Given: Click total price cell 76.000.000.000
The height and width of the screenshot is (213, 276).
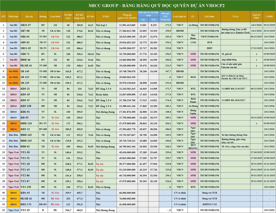Looking at the screenshot, I should point(127,199).
